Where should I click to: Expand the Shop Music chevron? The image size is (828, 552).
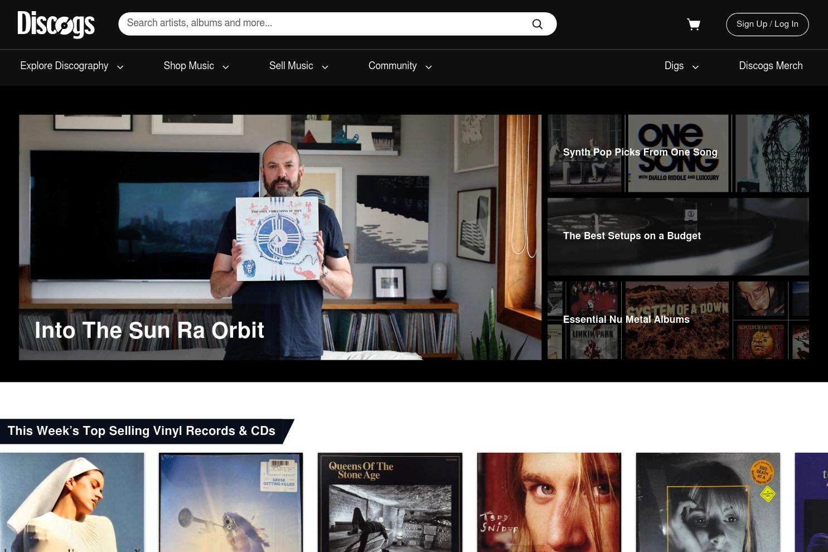[226, 67]
